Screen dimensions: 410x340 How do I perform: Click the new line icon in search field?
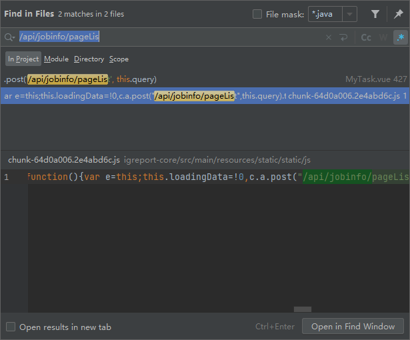click(344, 37)
